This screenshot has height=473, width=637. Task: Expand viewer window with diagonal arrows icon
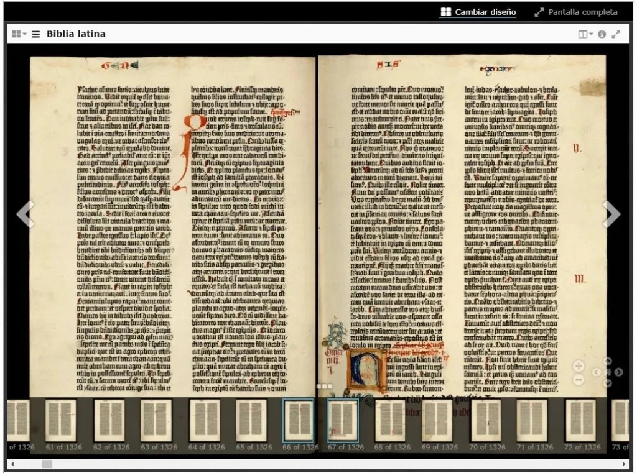(616, 35)
